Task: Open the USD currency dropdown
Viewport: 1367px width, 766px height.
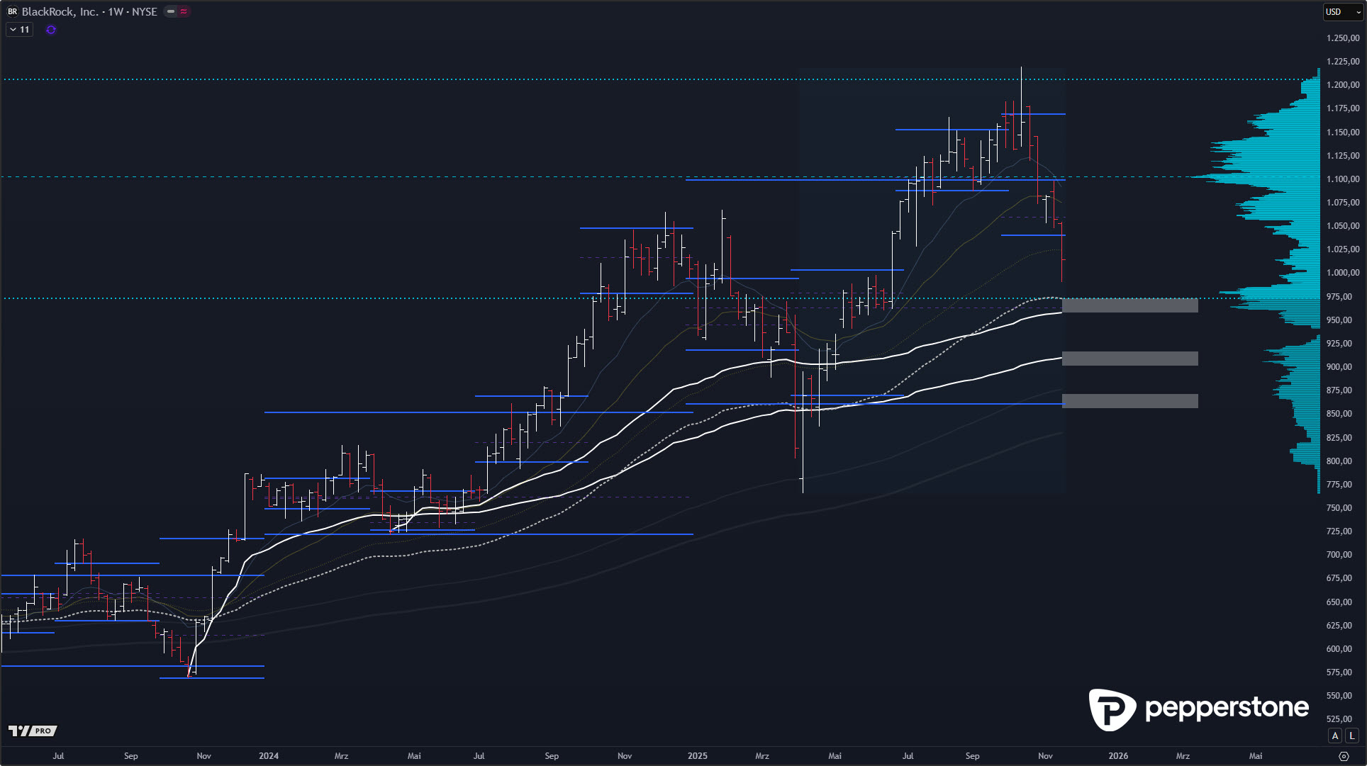Action: click(1342, 11)
